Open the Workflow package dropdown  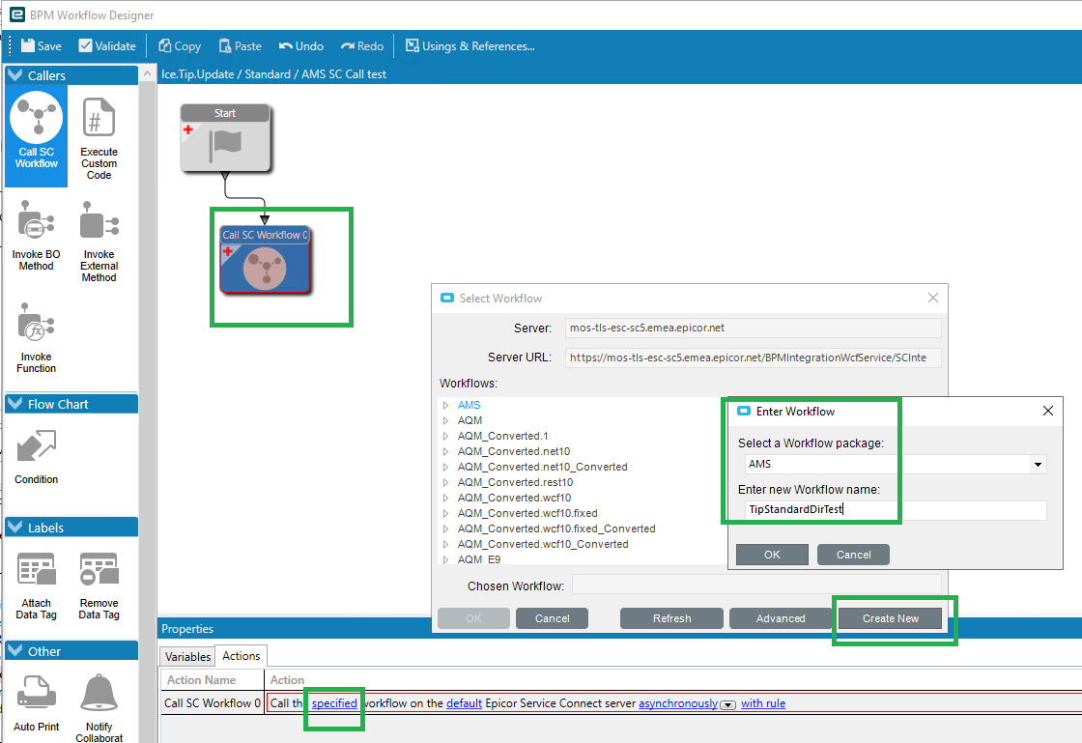click(1038, 465)
